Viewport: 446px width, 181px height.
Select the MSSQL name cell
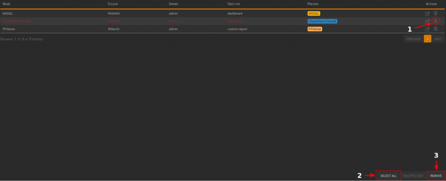[x=8, y=13]
